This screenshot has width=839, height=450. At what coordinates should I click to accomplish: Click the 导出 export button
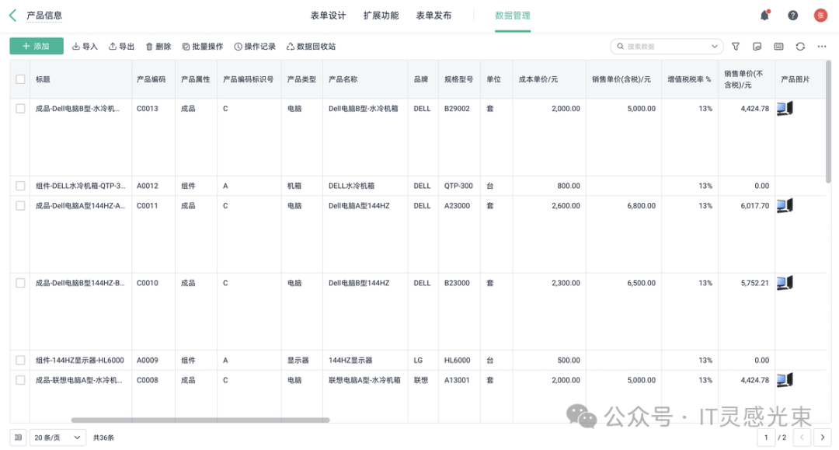(x=121, y=47)
